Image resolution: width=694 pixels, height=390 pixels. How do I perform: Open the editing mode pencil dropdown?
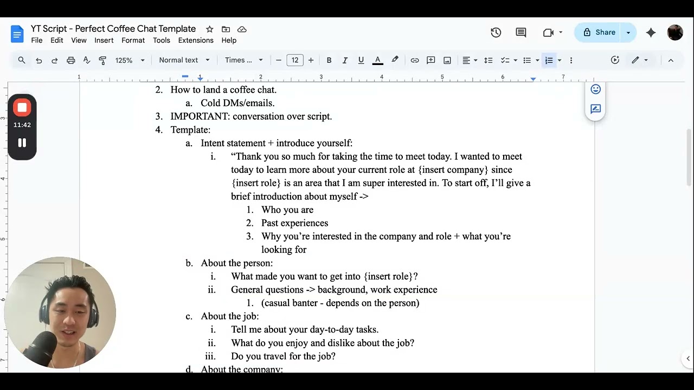640,60
